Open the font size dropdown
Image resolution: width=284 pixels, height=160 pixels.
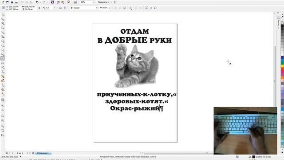point(110,8)
